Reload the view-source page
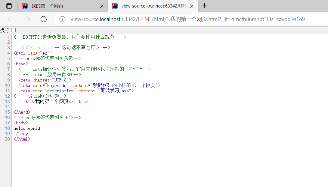This screenshot has height=187, width=328. point(43,19)
